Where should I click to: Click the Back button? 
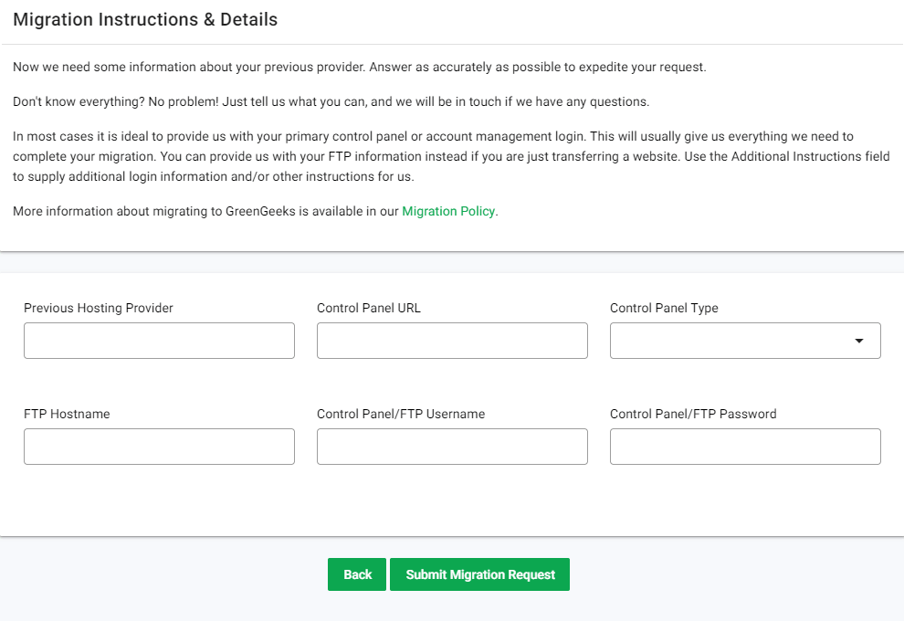coord(356,574)
